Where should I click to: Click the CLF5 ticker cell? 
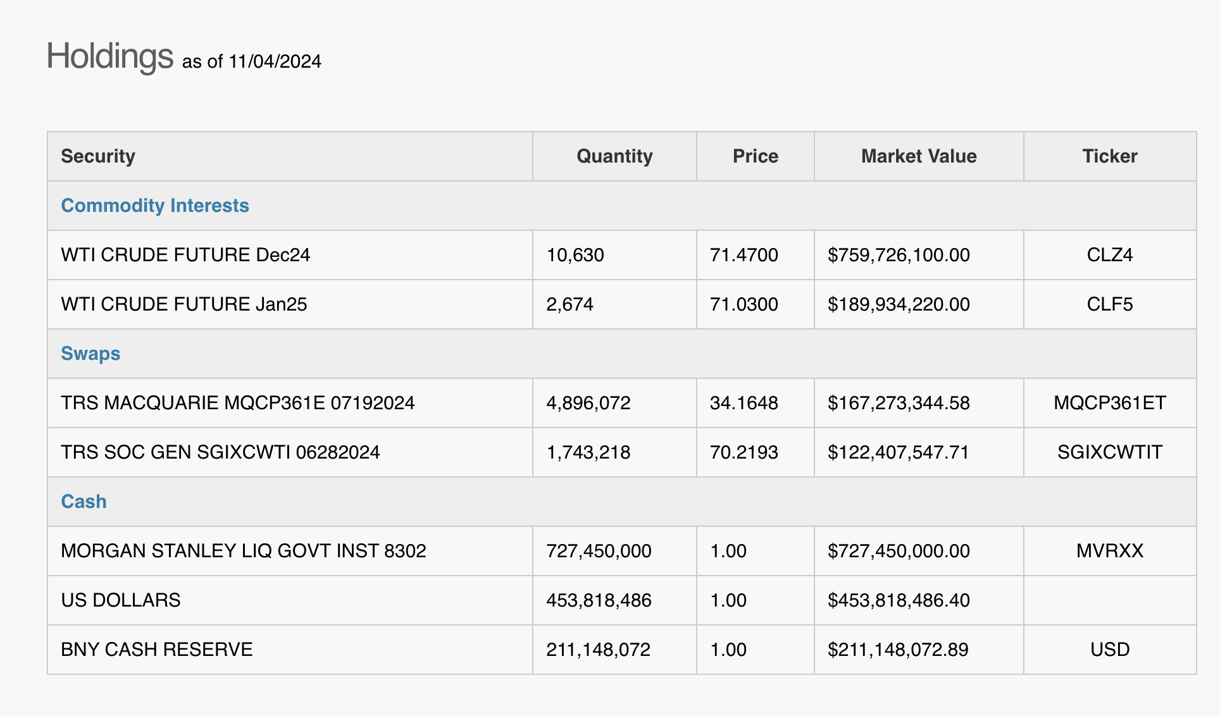click(x=1109, y=304)
